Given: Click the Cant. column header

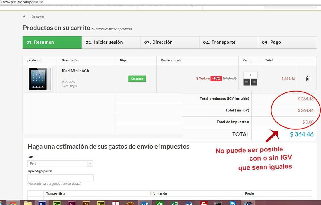Looking at the screenshot, I should click(x=247, y=60).
